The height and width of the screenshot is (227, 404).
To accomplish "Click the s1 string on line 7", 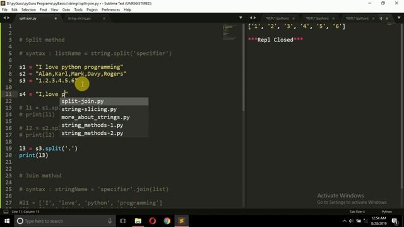I will tap(80, 67).
